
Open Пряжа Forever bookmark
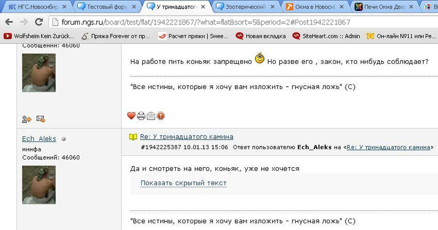click(x=116, y=36)
